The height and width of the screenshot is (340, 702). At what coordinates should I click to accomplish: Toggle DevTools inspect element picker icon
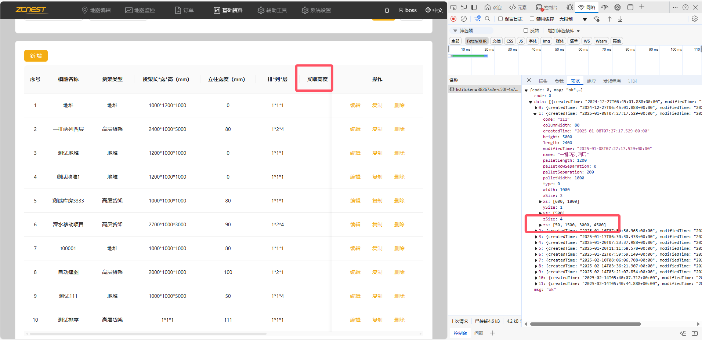point(453,7)
